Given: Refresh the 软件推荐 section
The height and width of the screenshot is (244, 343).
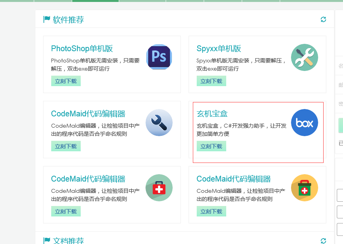Looking at the screenshot, I should [323, 19].
